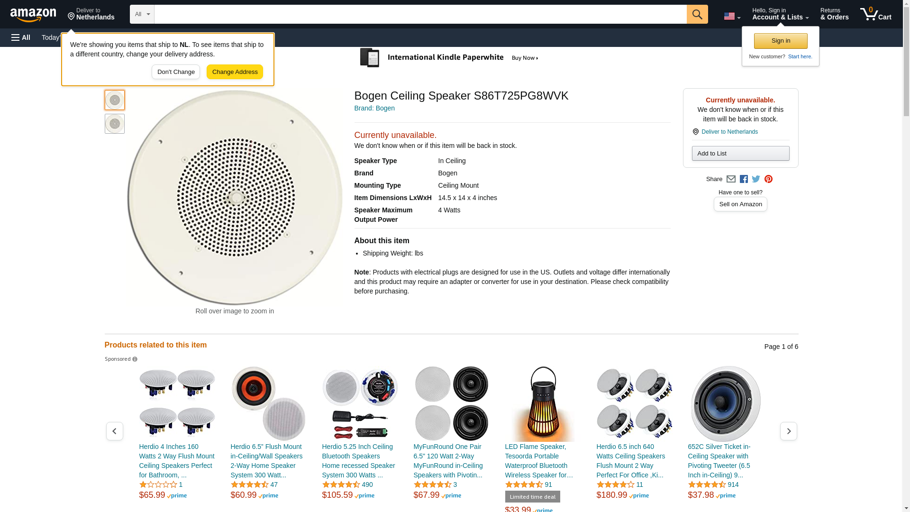Image resolution: width=910 pixels, height=512 pixels.
Task: Click the Amazon logo
Action: pos(33,15)
